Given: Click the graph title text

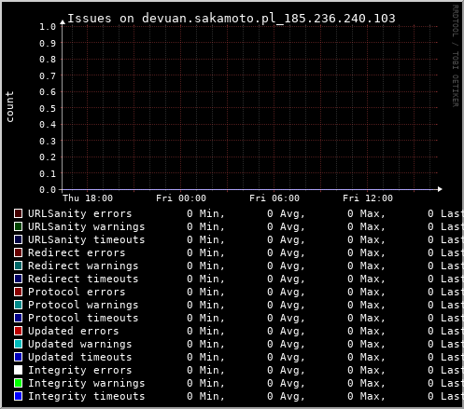Looking at the screenshot, I should coord(232,19).
